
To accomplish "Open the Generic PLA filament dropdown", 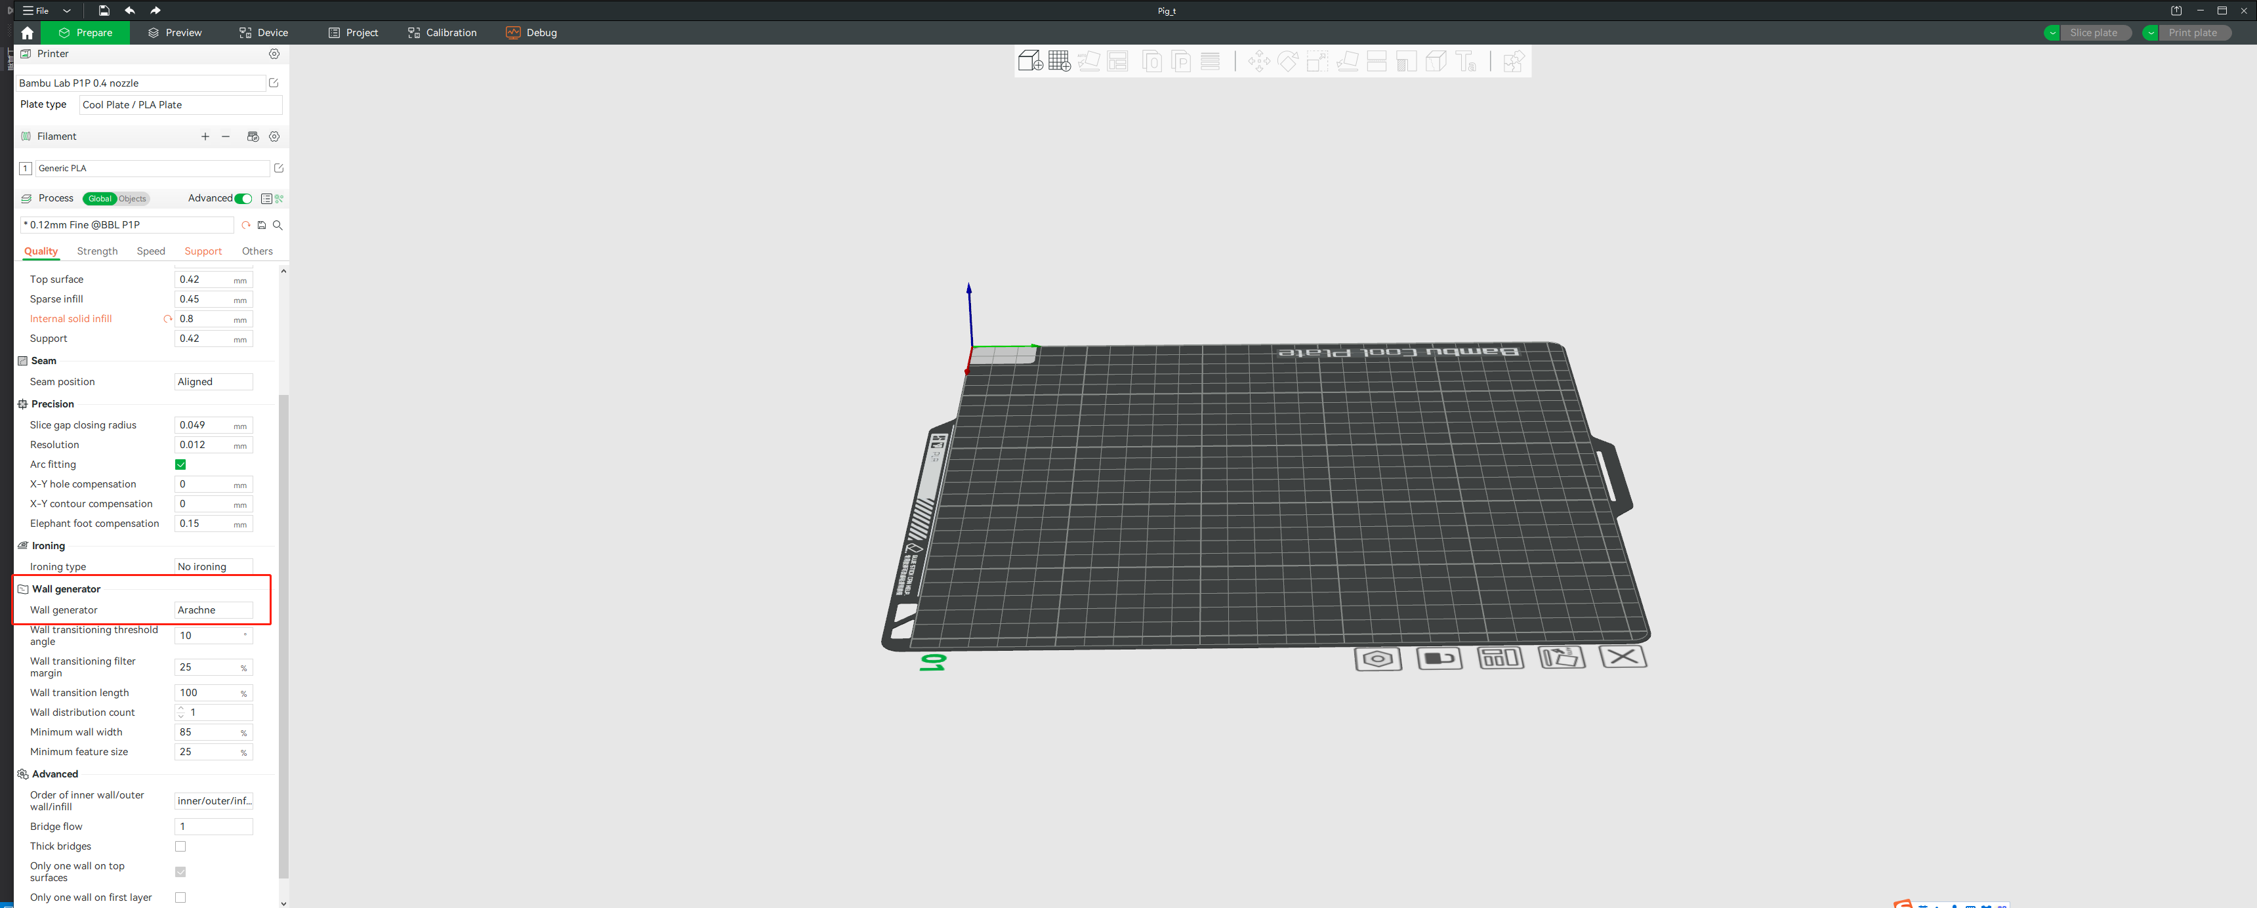I will pos(152,168).
